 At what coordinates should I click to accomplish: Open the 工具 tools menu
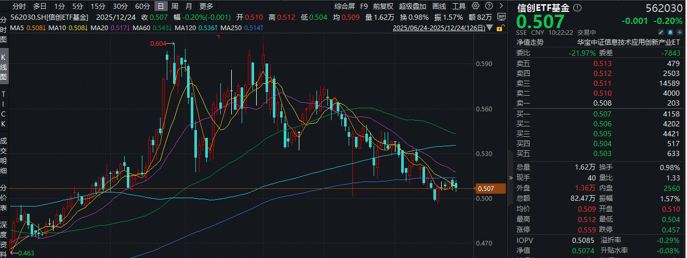pos(459,6)
